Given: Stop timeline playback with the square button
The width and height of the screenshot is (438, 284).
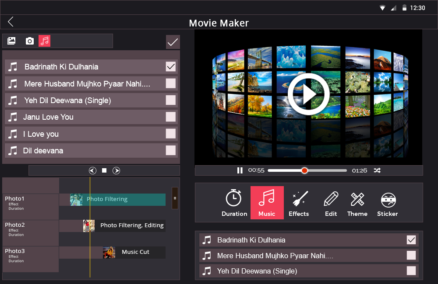Looking at the screenshot, I should point(104,170).
